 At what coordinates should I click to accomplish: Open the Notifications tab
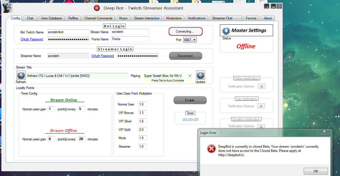(x=197, y=18)
